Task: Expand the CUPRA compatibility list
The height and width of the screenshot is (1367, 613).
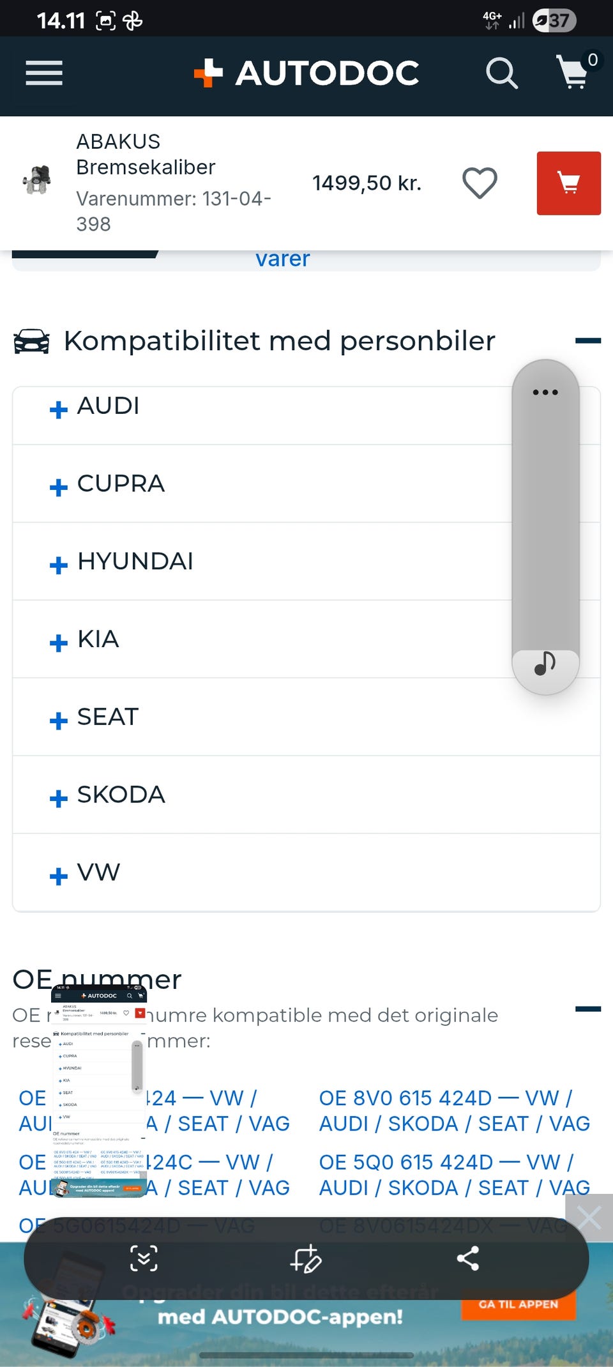Action: (x=109, y=484)
